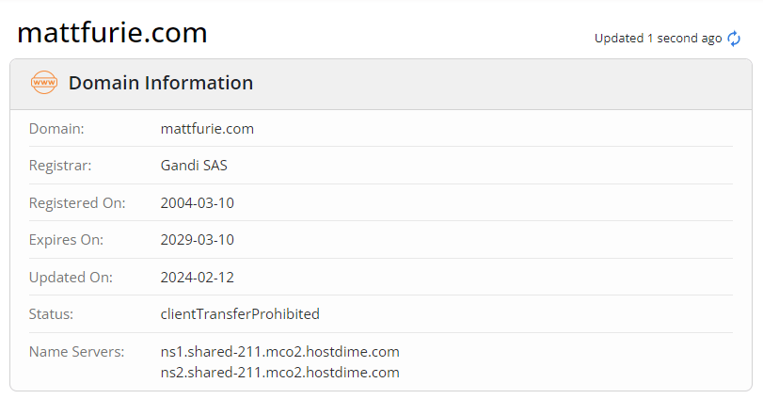Click the updated date 2024-02-12
The height and width of the screenshot is (399, 763).
tap(197, 278)
